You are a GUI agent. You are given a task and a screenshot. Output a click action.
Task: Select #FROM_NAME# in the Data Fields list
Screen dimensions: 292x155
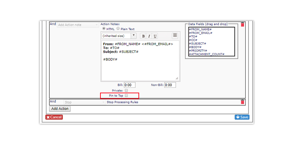click(200, 29)
